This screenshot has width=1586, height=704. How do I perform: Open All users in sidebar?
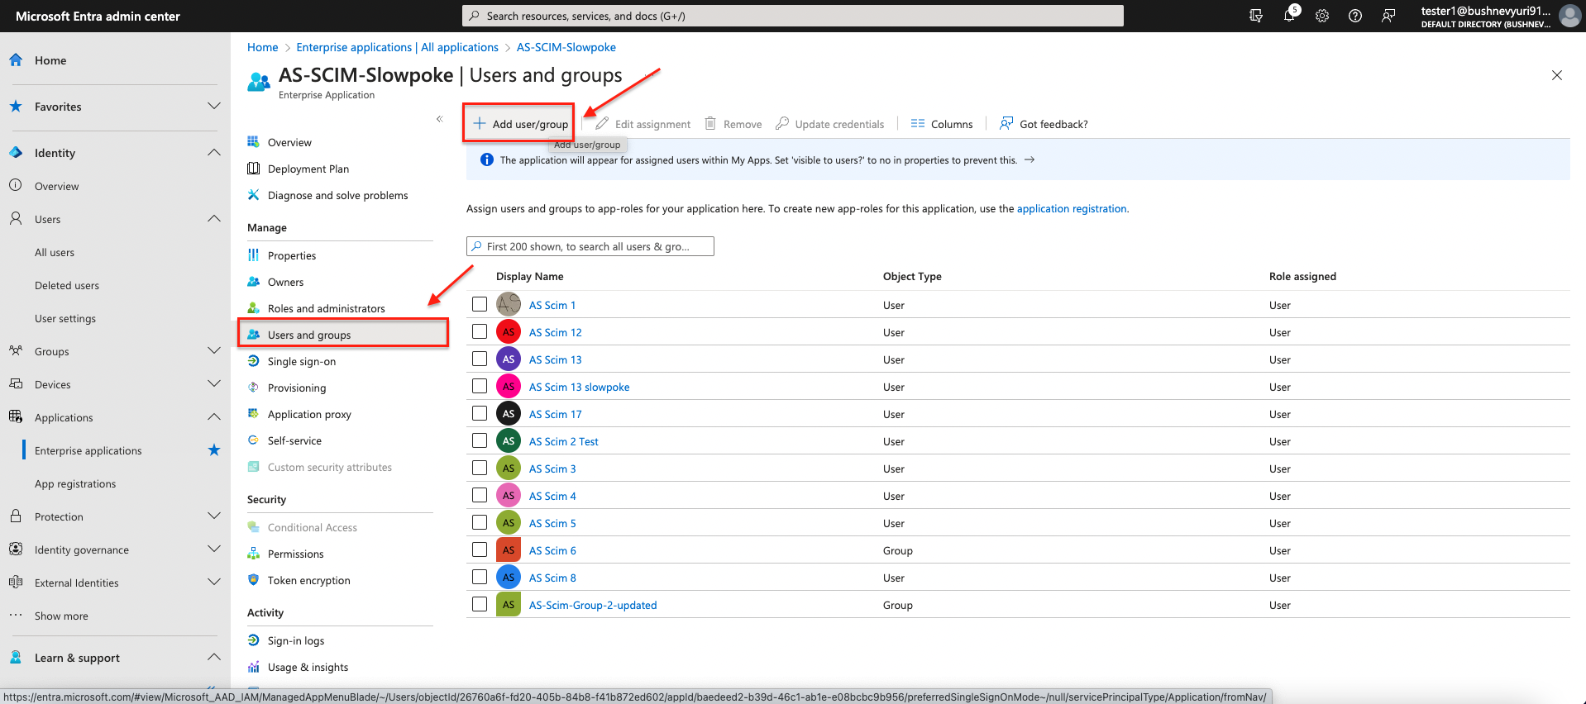(55, 252)
